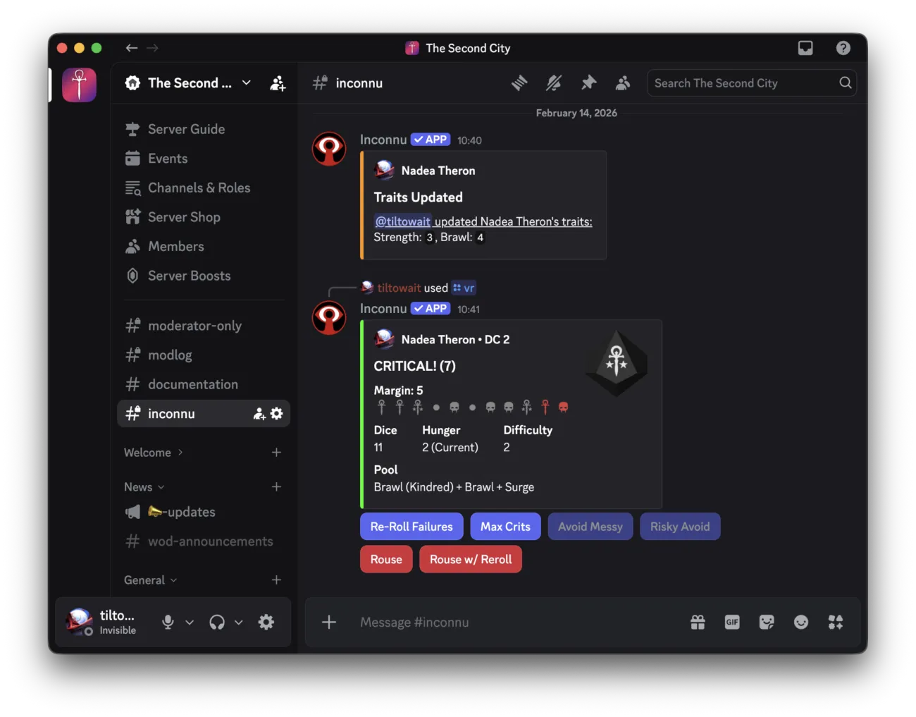Click the Max Crits button
The height and width of the screenshot is (717, 916).
click(505, 527)
